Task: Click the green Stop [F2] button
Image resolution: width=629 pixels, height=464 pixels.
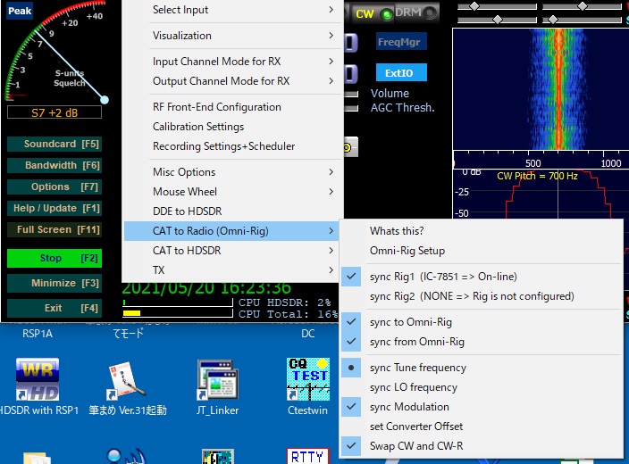Action: pyautogui.click(x=55, y=258)
